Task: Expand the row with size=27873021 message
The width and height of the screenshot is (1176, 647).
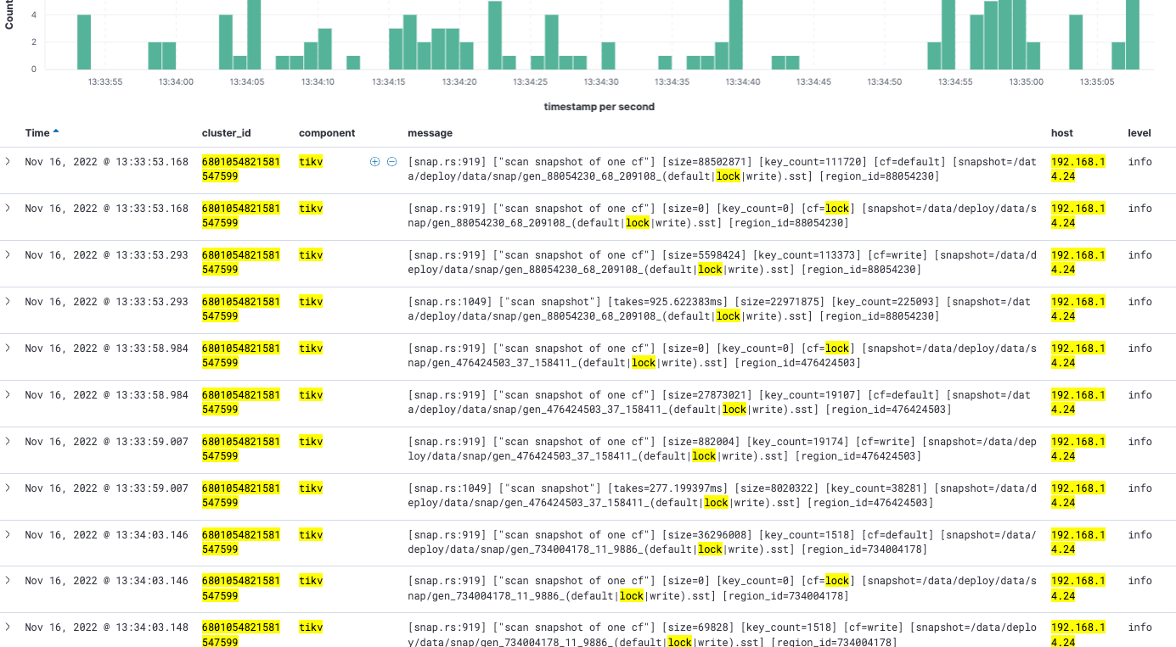Action: click(8, 394)
